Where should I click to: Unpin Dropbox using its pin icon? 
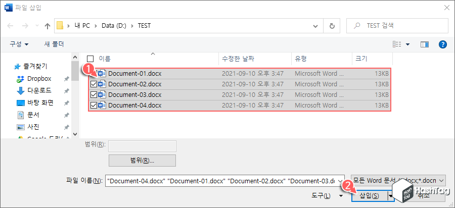(66, 79)
